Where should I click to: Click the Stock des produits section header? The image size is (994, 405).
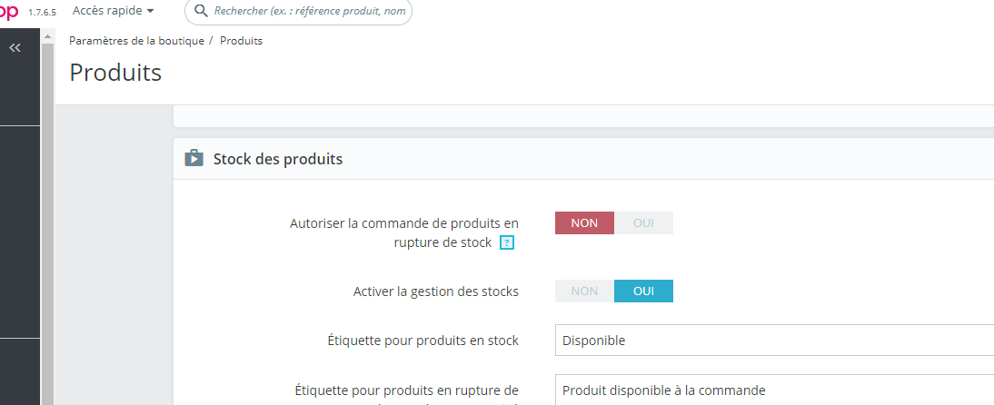point(583,158)
